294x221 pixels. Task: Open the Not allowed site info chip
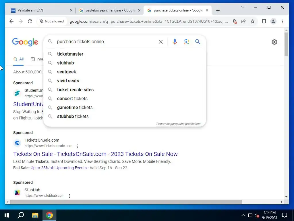coord(52,21)
